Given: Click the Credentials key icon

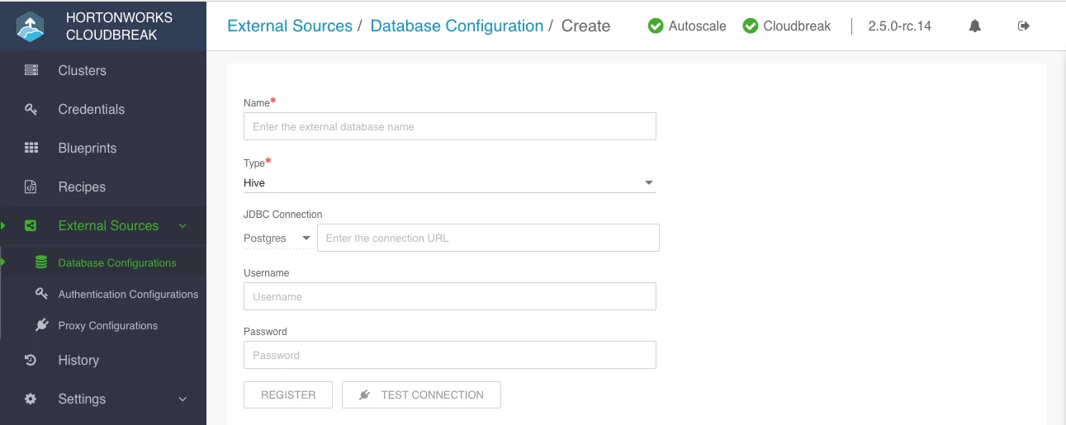Looking at the screenshot, I should (31, 109).
